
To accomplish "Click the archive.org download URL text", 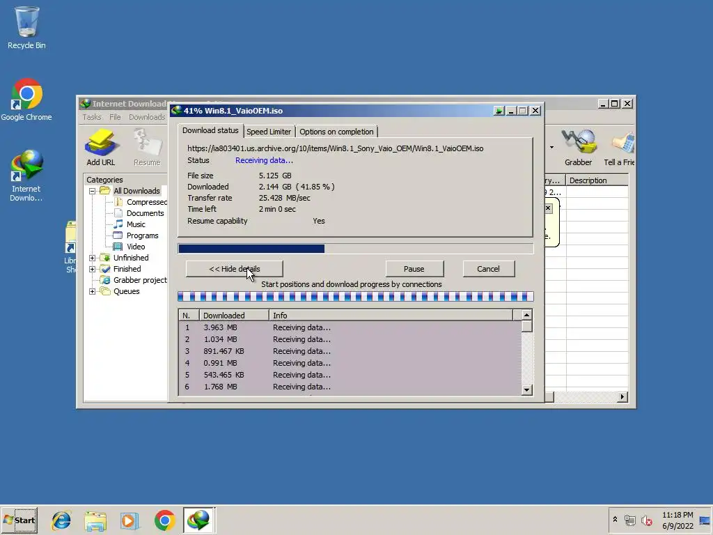I will tap(336, 148).
